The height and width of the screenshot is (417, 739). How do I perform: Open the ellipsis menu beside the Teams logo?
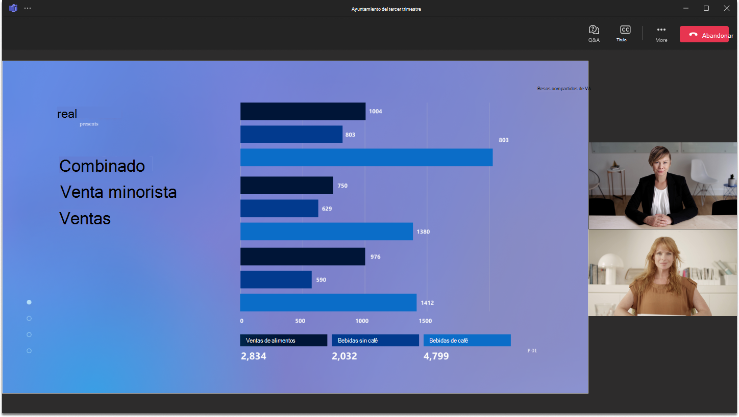28,9
